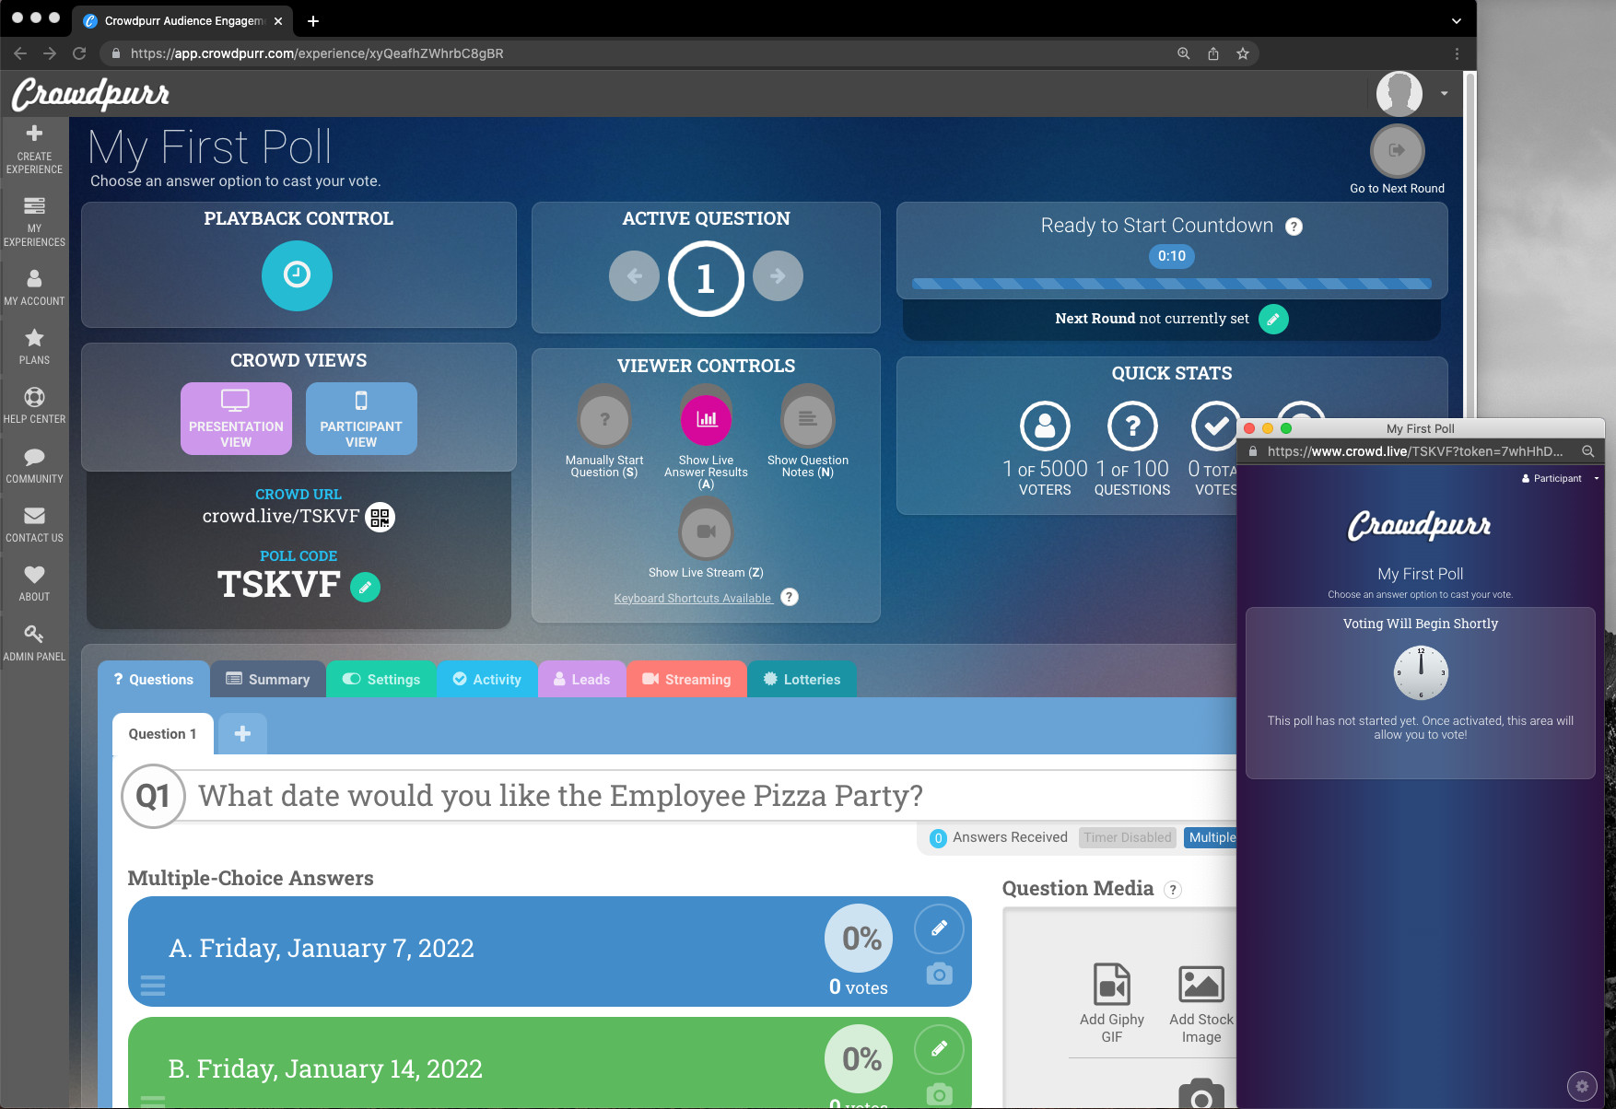Click address bar in crowd.live window
The width and height of the screenshot is (1616, 1109).
point(1414,451)
